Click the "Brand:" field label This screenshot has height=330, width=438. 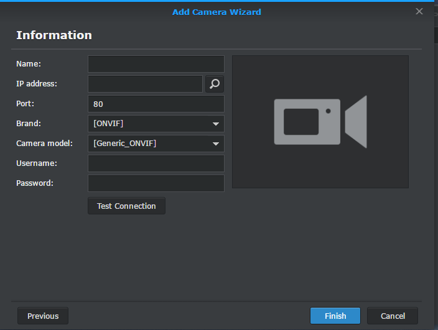pos(29,124)
